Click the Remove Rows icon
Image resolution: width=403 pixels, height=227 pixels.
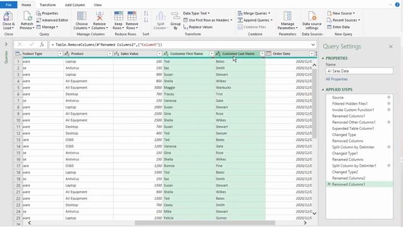(x=132, y=16)
